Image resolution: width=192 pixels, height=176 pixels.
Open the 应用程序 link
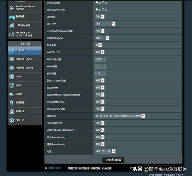tap(84, 168)
